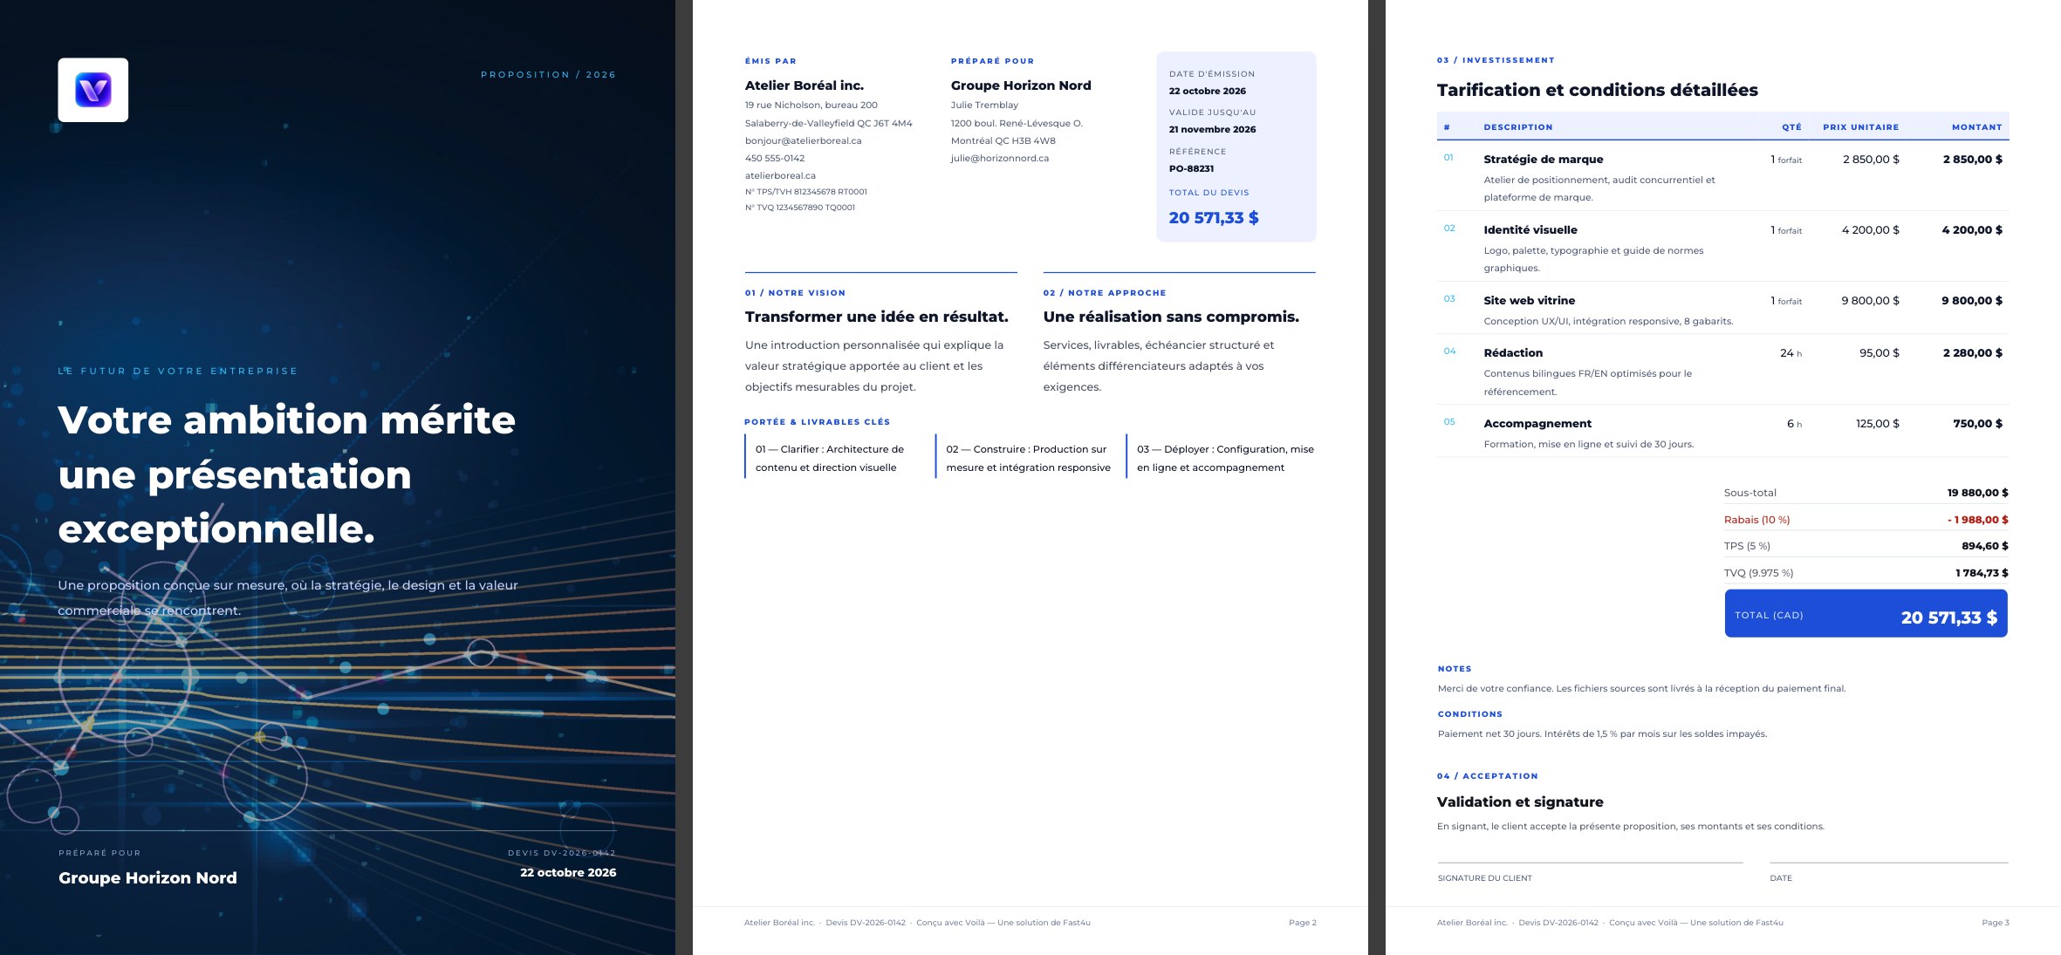This screenshot has height=955, width=2061.
Task: Select the cover headline 'Votre ambition mérite'
Action: point(287,420)
